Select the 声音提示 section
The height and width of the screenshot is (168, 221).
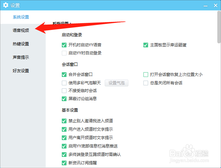(x=21, y=57)
